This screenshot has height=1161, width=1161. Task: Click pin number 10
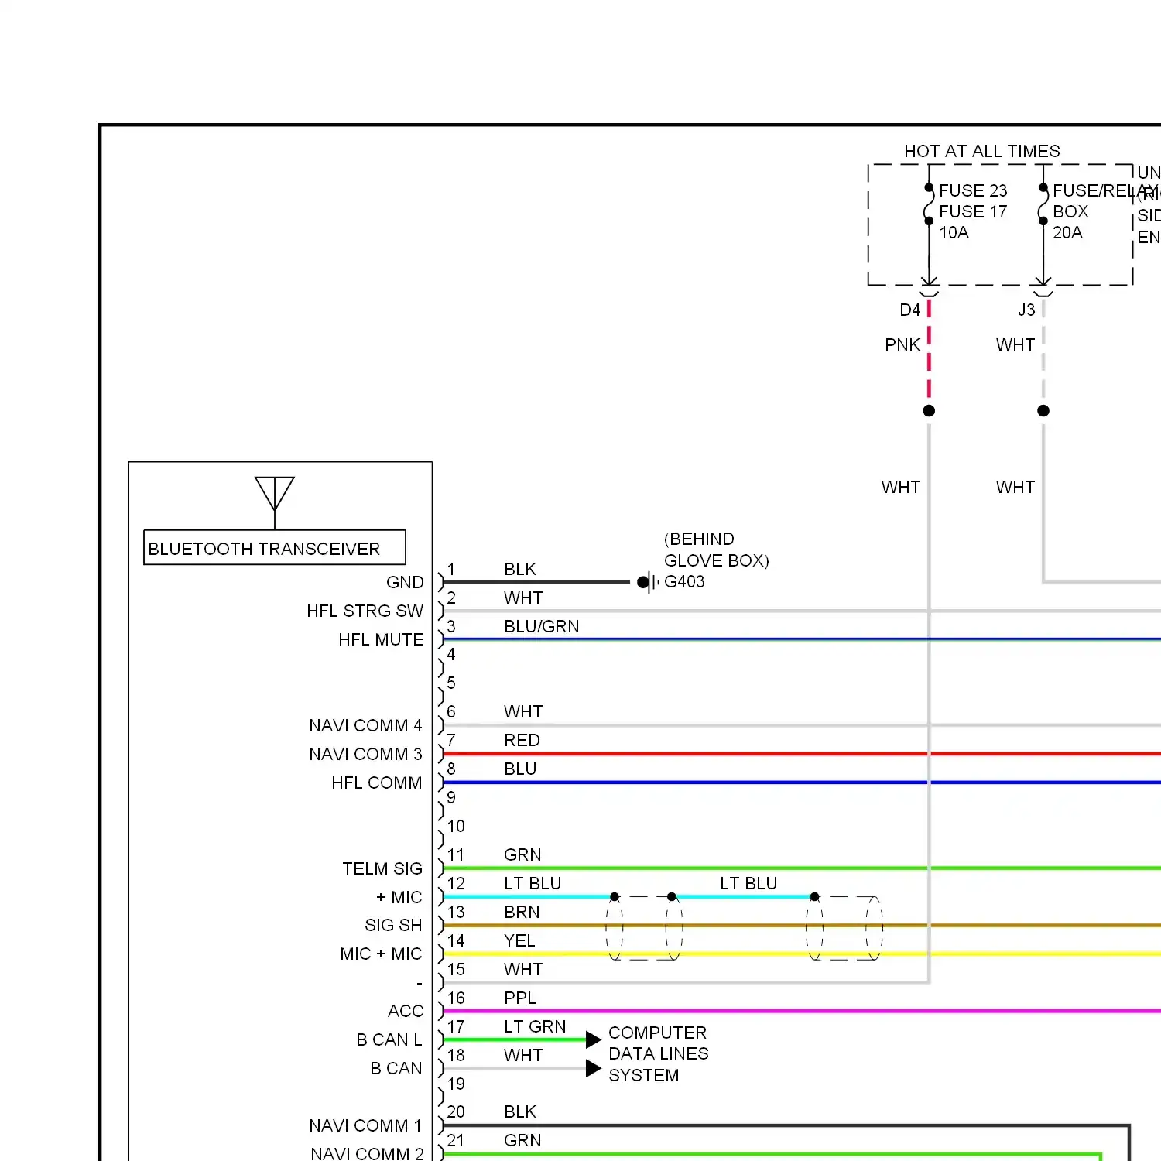pos(456,826)
